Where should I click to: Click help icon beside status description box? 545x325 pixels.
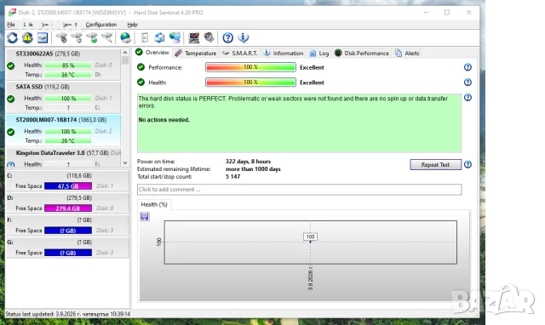coord(468,98)
